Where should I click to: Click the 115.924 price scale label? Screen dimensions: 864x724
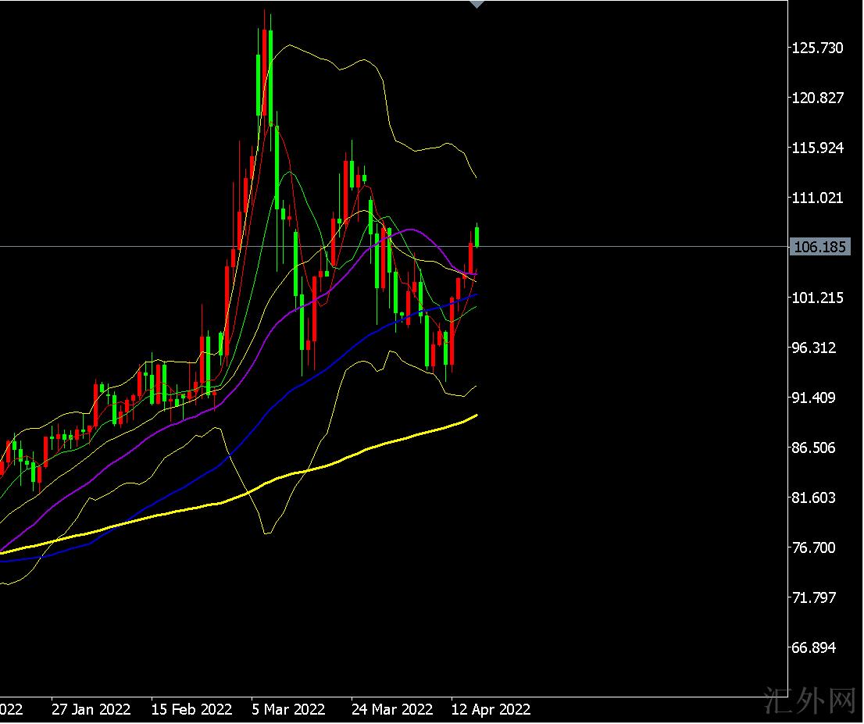click(x=817, y=148)
